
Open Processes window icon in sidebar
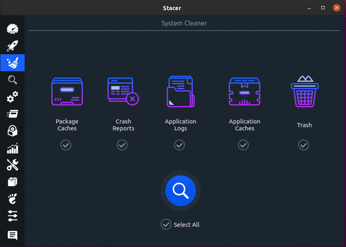13,114
